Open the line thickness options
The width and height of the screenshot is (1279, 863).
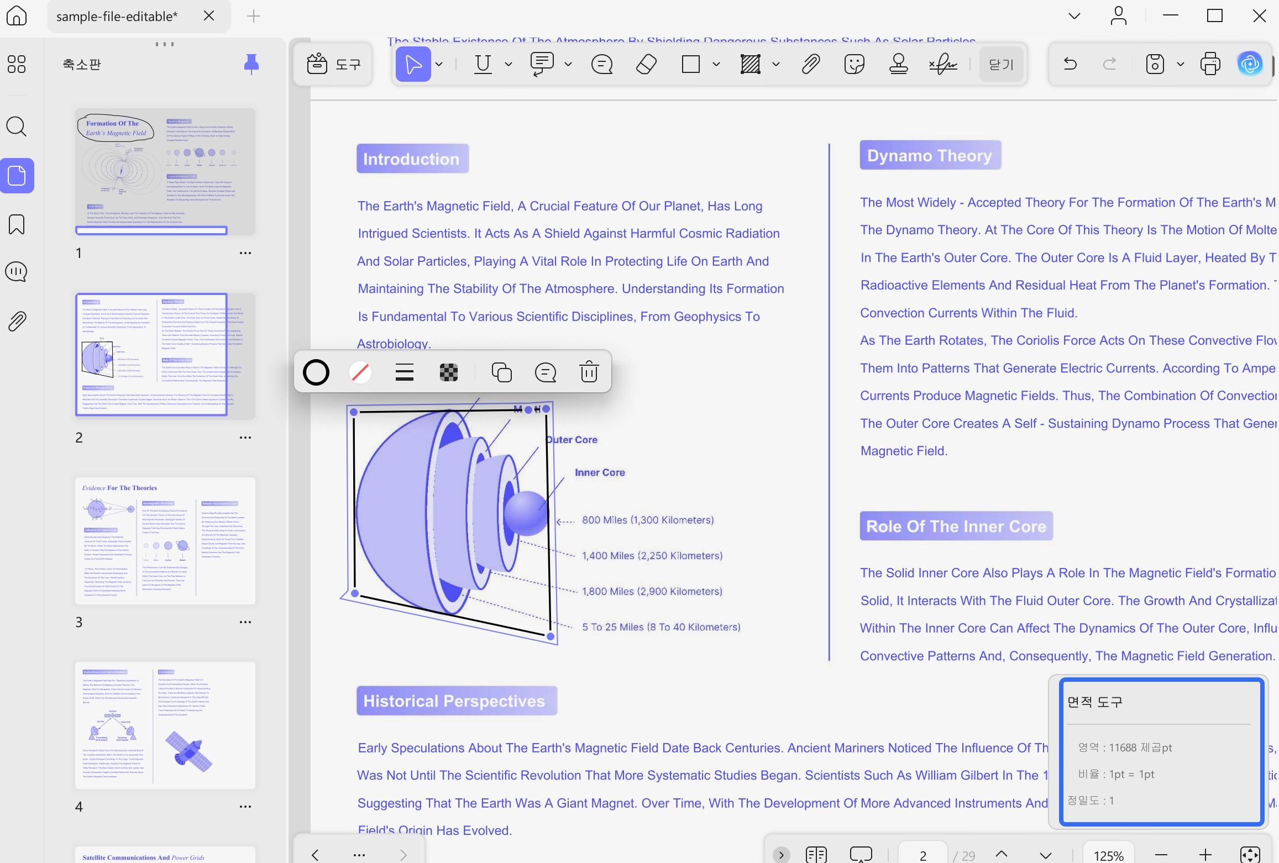coord(405,372)
